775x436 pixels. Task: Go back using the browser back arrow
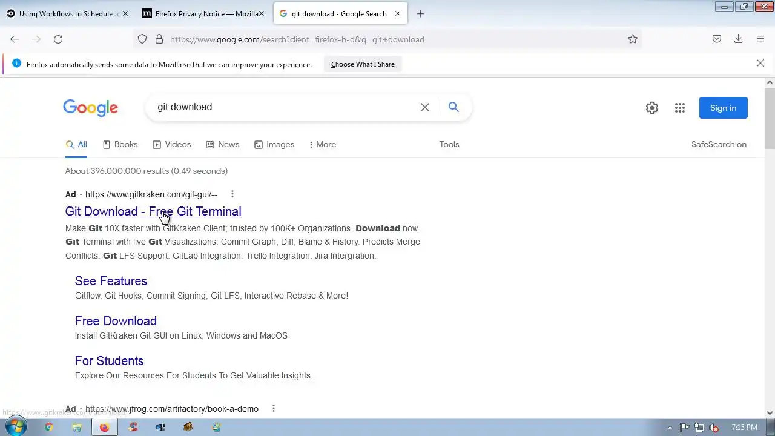tap(15, 39)
